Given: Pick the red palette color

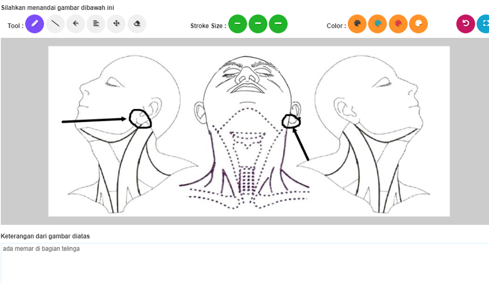Looking at the screenshot, I should 398,24.
